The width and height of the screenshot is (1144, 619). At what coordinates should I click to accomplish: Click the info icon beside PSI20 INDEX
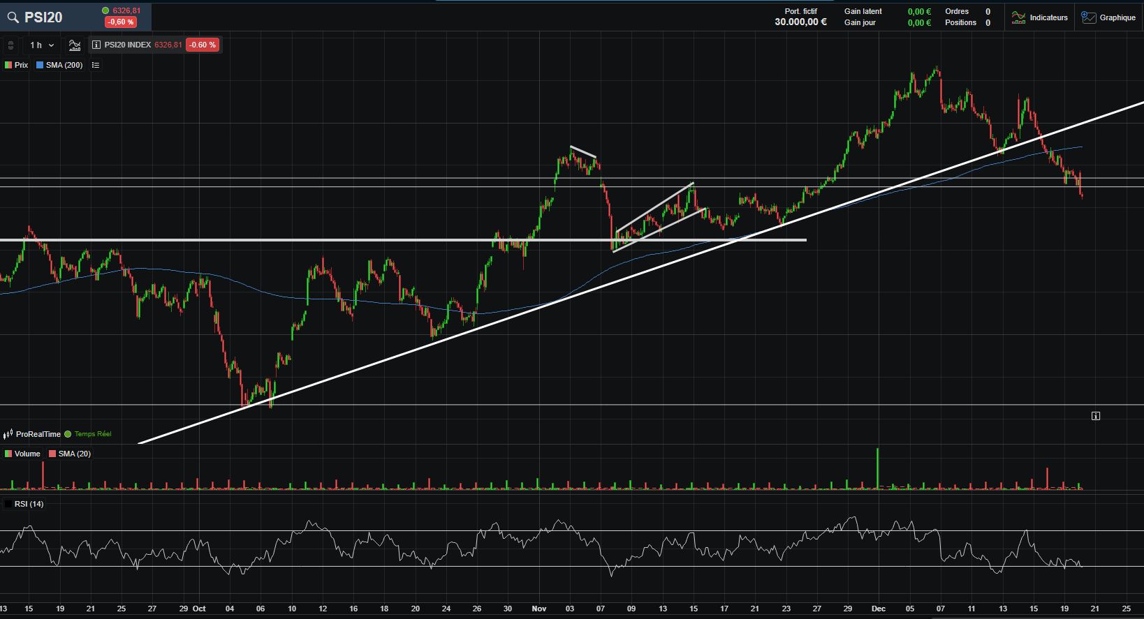point(96,45)
